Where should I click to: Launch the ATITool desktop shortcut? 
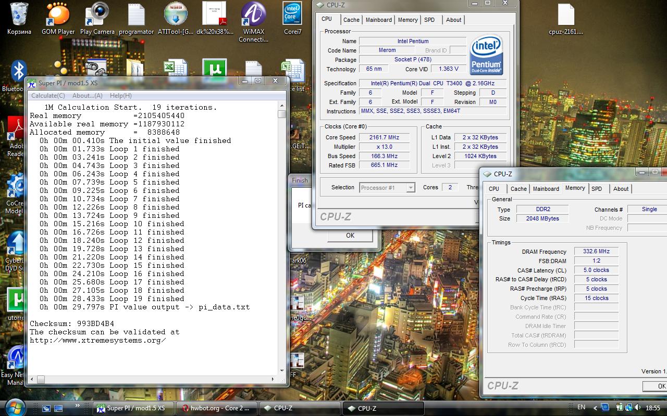click(176, 18)
